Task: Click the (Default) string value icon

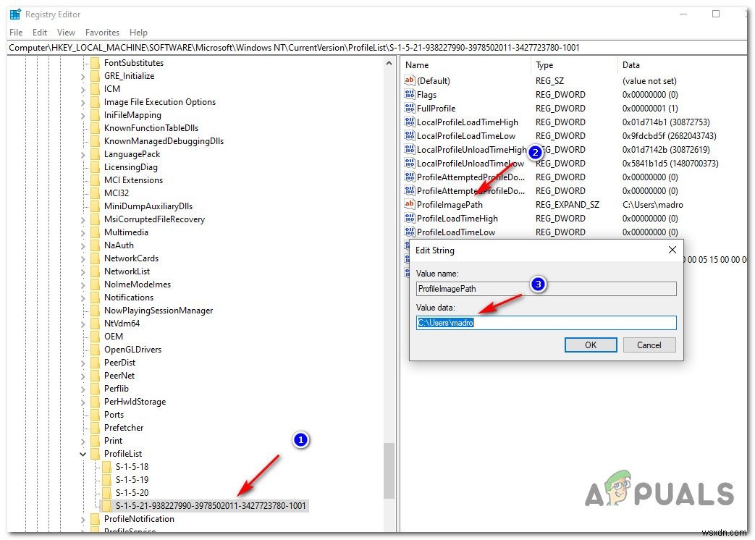Action: click(409, 81)
